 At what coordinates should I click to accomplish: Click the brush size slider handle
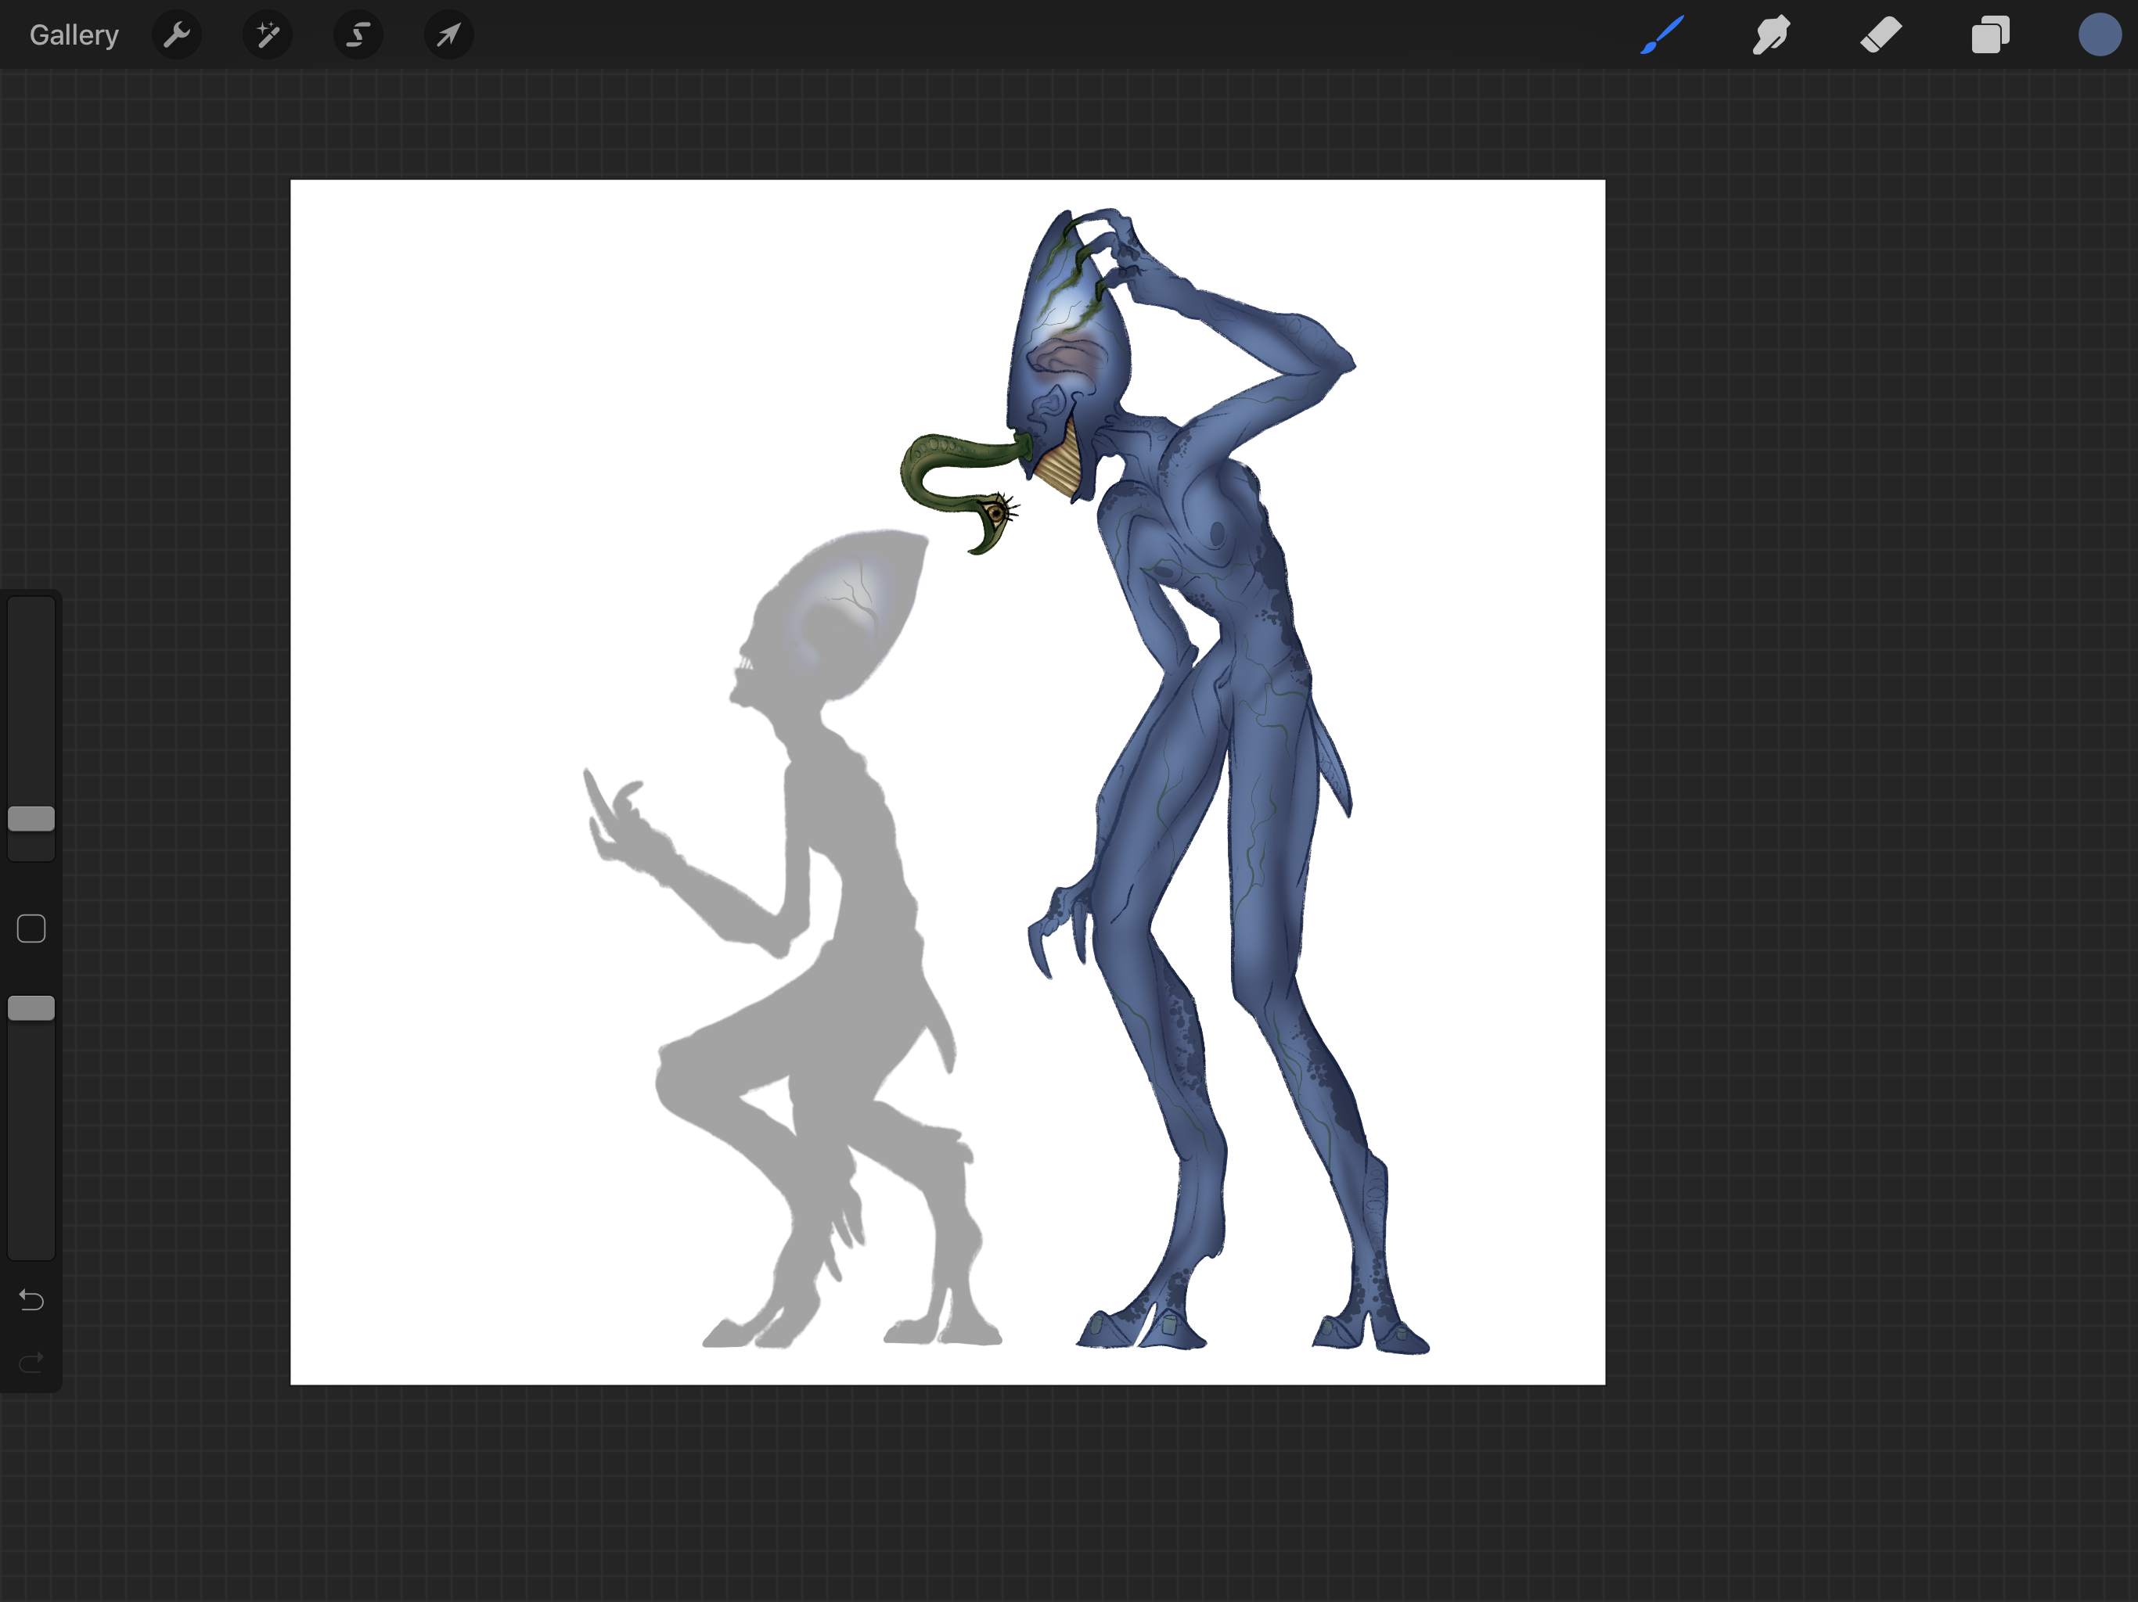click(31, 818)
